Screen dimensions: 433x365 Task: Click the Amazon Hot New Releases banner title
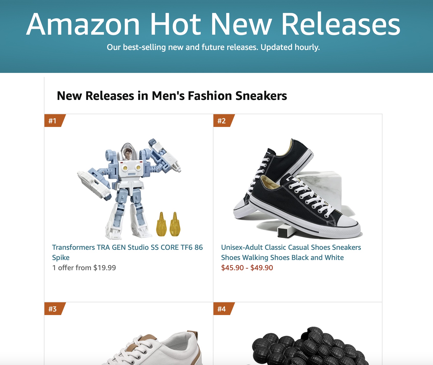pyautogui.click(x=213, y=24)
